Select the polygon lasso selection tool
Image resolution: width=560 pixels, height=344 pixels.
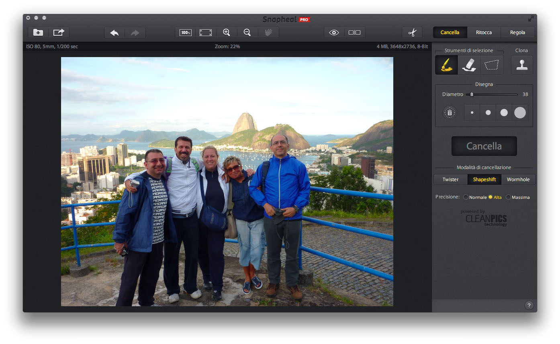(x=492, y=65)
